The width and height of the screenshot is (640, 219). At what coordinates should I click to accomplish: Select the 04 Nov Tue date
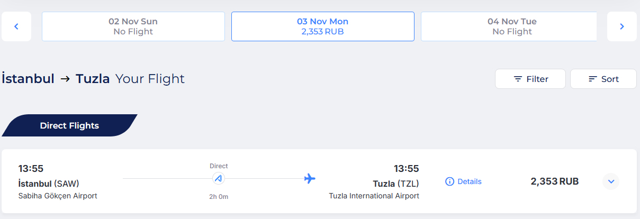coord(509,26)
